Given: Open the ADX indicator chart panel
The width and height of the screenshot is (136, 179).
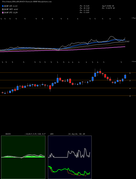Looking at the screenshot, I should [70, 157].
